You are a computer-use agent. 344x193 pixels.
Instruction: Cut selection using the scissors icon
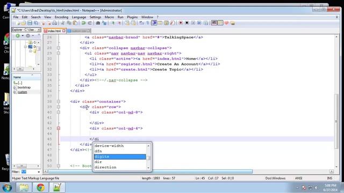pyautogui.click(x=63, y=23)
